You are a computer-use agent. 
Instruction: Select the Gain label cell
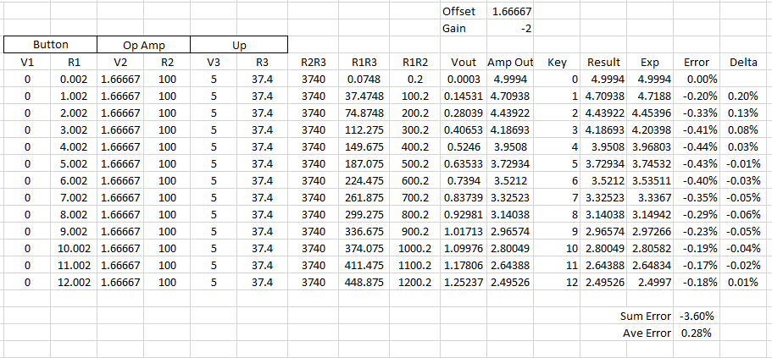coord(464,29)
